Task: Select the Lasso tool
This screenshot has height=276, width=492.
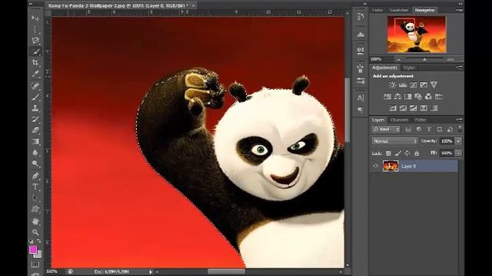Action: (35, 40)
